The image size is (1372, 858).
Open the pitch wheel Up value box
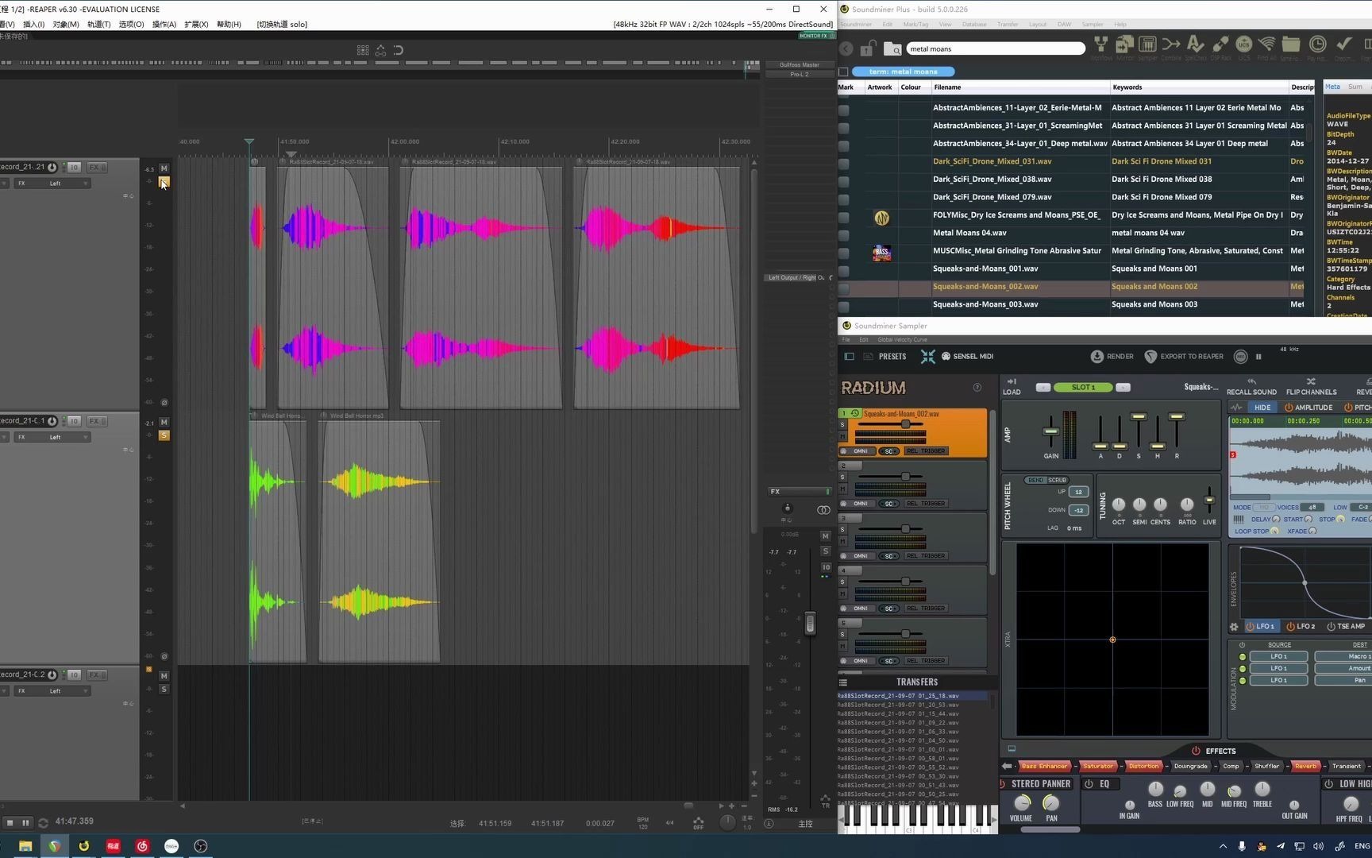point(1078,492)
